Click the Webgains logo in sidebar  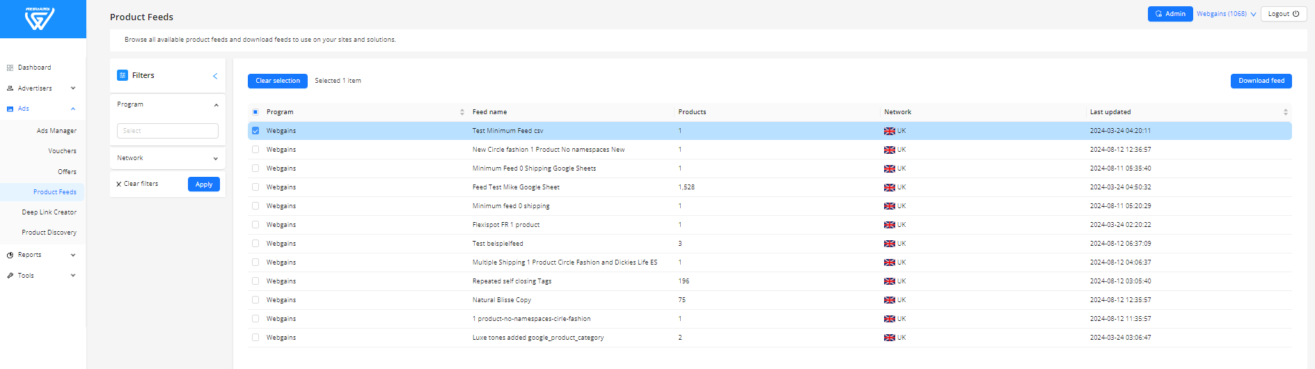point(39,19)
